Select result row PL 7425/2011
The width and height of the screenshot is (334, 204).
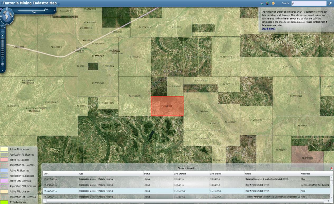click(186, 185)
